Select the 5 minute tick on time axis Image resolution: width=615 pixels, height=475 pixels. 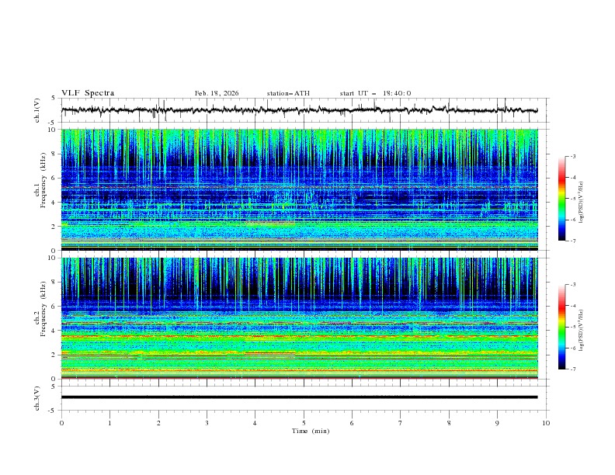click(x=304, y=423)
